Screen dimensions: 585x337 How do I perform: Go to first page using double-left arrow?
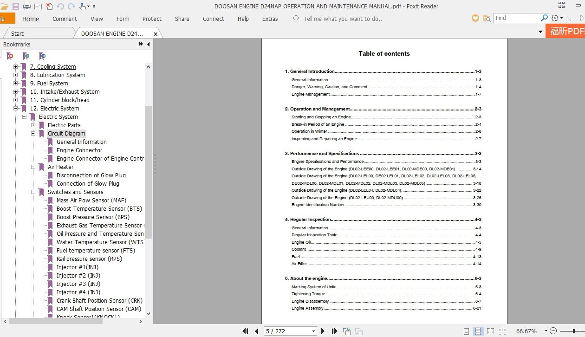(x=246, y=331)
